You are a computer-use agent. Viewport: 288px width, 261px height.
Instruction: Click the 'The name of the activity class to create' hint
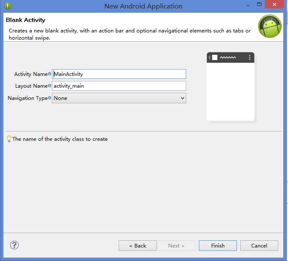pos(60,139)
